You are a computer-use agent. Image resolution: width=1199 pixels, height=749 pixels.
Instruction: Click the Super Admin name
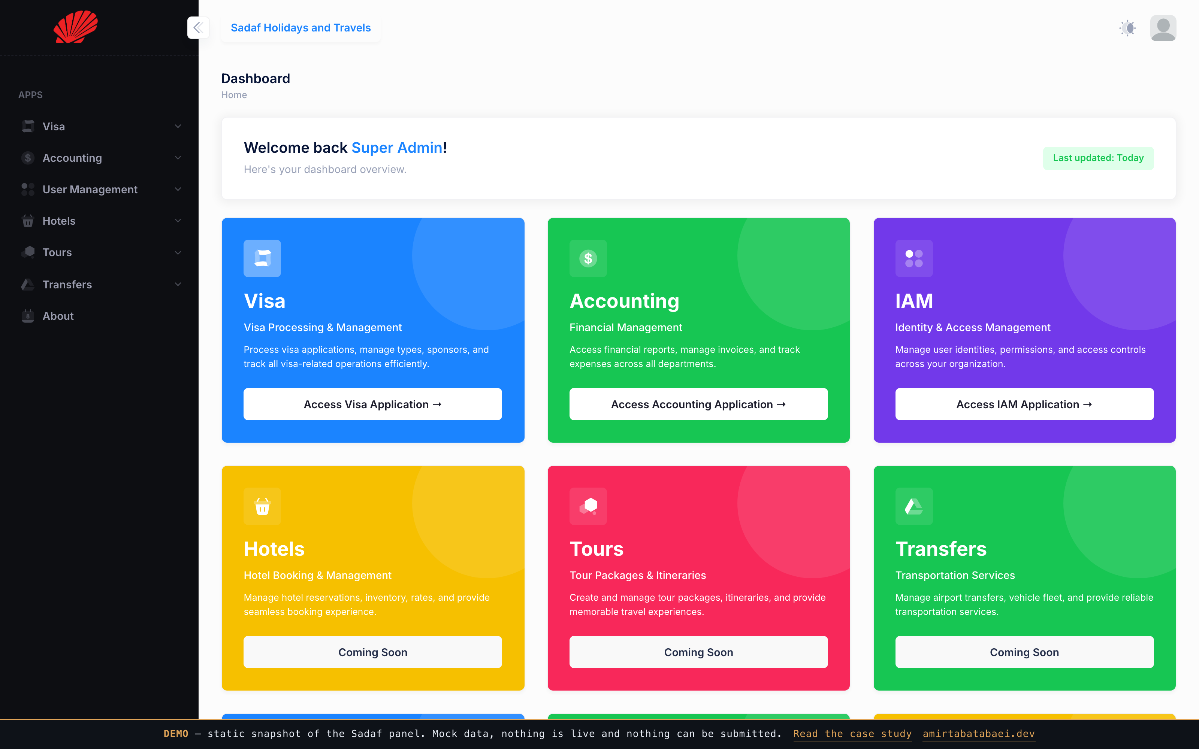(397, 148)
